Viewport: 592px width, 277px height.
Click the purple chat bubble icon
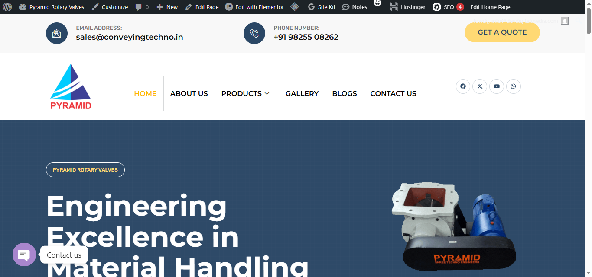pos(24,255)
